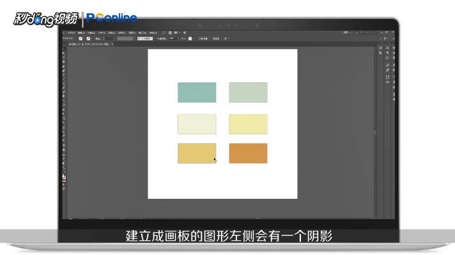Screen dimensions: 455x255
Task: Select the orange-brown rectangle
Action: (248, 153)
